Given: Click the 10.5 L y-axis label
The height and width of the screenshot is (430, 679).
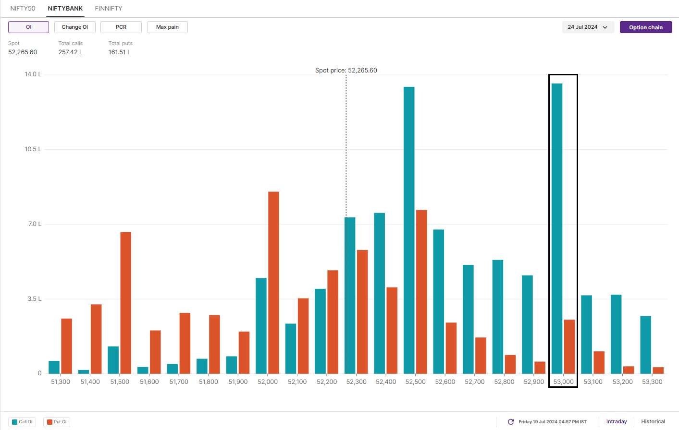Looking at the screenshot, I should pyautogui.click(x=33, y=149).
